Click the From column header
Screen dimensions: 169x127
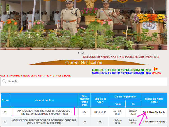tap(118, 104)
